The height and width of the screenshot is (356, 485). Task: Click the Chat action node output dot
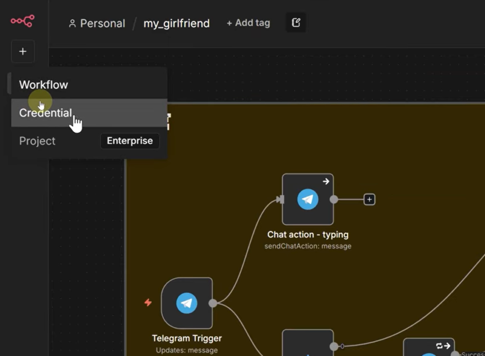click(334, 200)
